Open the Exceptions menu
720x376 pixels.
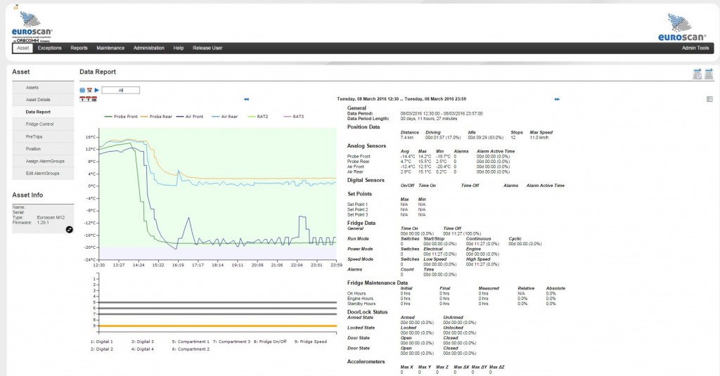[x=50, y=48]
